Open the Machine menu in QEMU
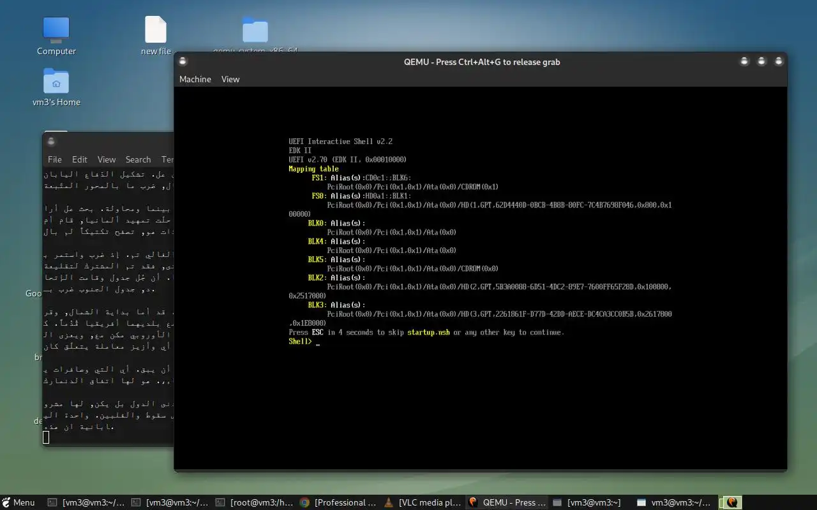 coord(195,79)
